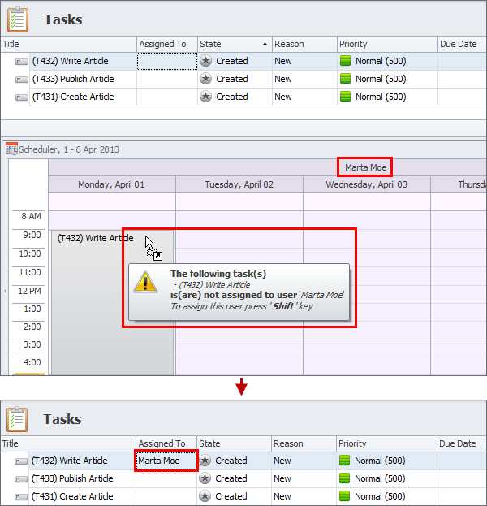The height and width of the screenshot is (506, 487).
Task: Click the green priority icon for T433 in the top list
Action: [345, 79]
